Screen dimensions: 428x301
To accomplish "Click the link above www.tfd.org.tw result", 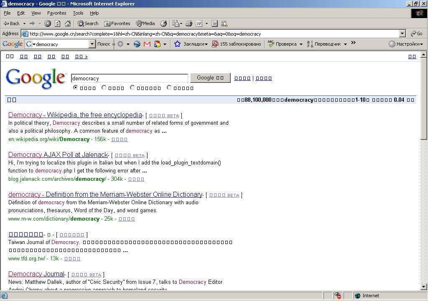I will click(x=25, y=234).
